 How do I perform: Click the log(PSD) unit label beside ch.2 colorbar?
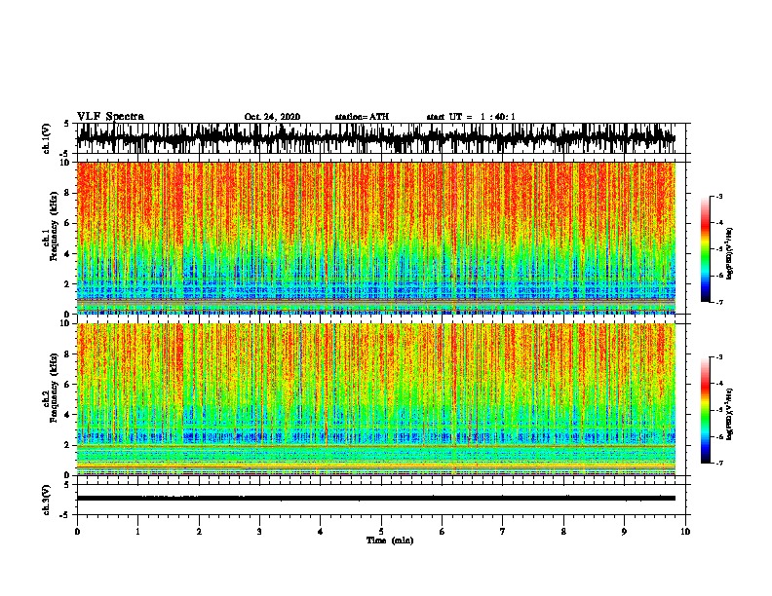[730, 414]
